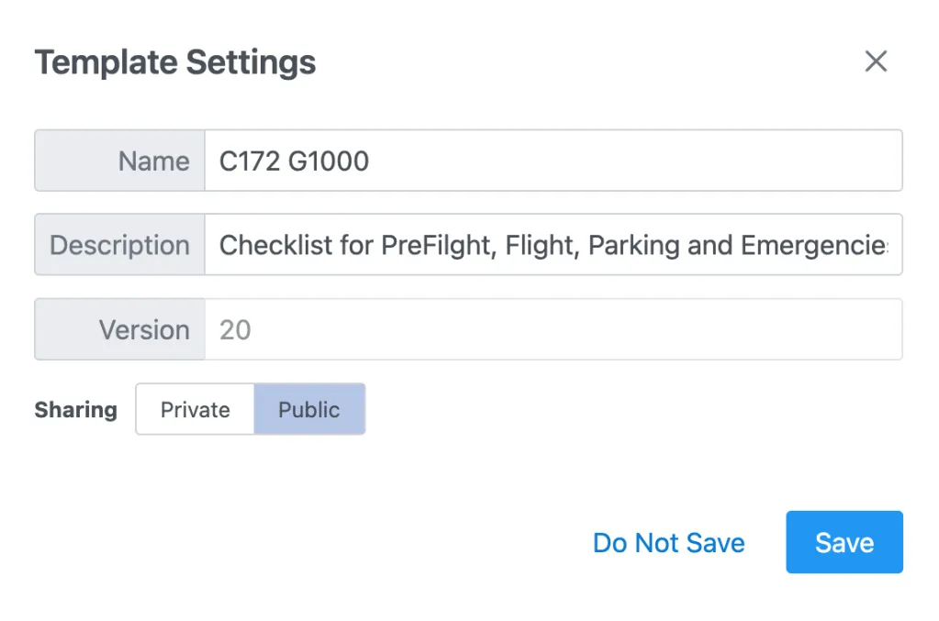Click the version value 20

pyautogui.click(x=235, y=330)
